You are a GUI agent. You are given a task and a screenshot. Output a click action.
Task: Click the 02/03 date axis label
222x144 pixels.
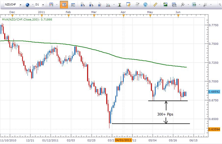[x=71, y=140]
